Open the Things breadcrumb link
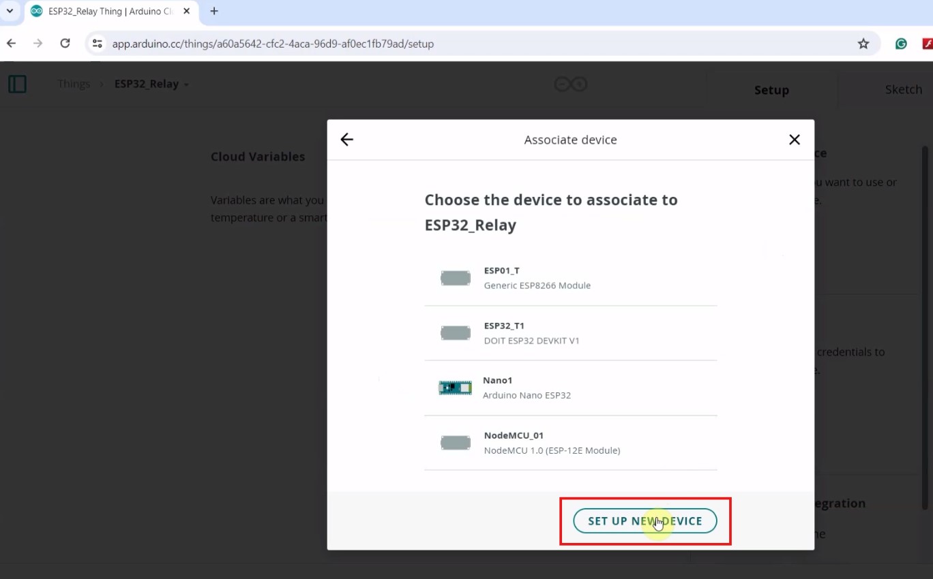The height and width of the screenshot is (579, 933). click(x=74, y=84)
